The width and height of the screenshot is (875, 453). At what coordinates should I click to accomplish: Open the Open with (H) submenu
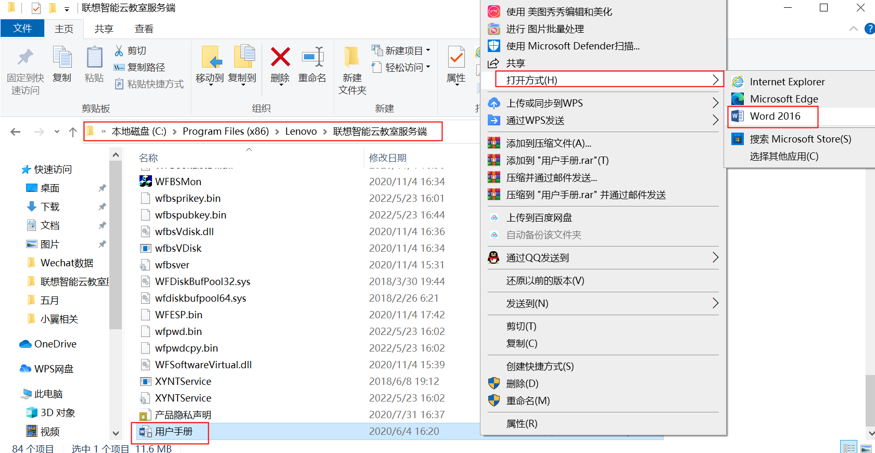[x=603, y=80]
